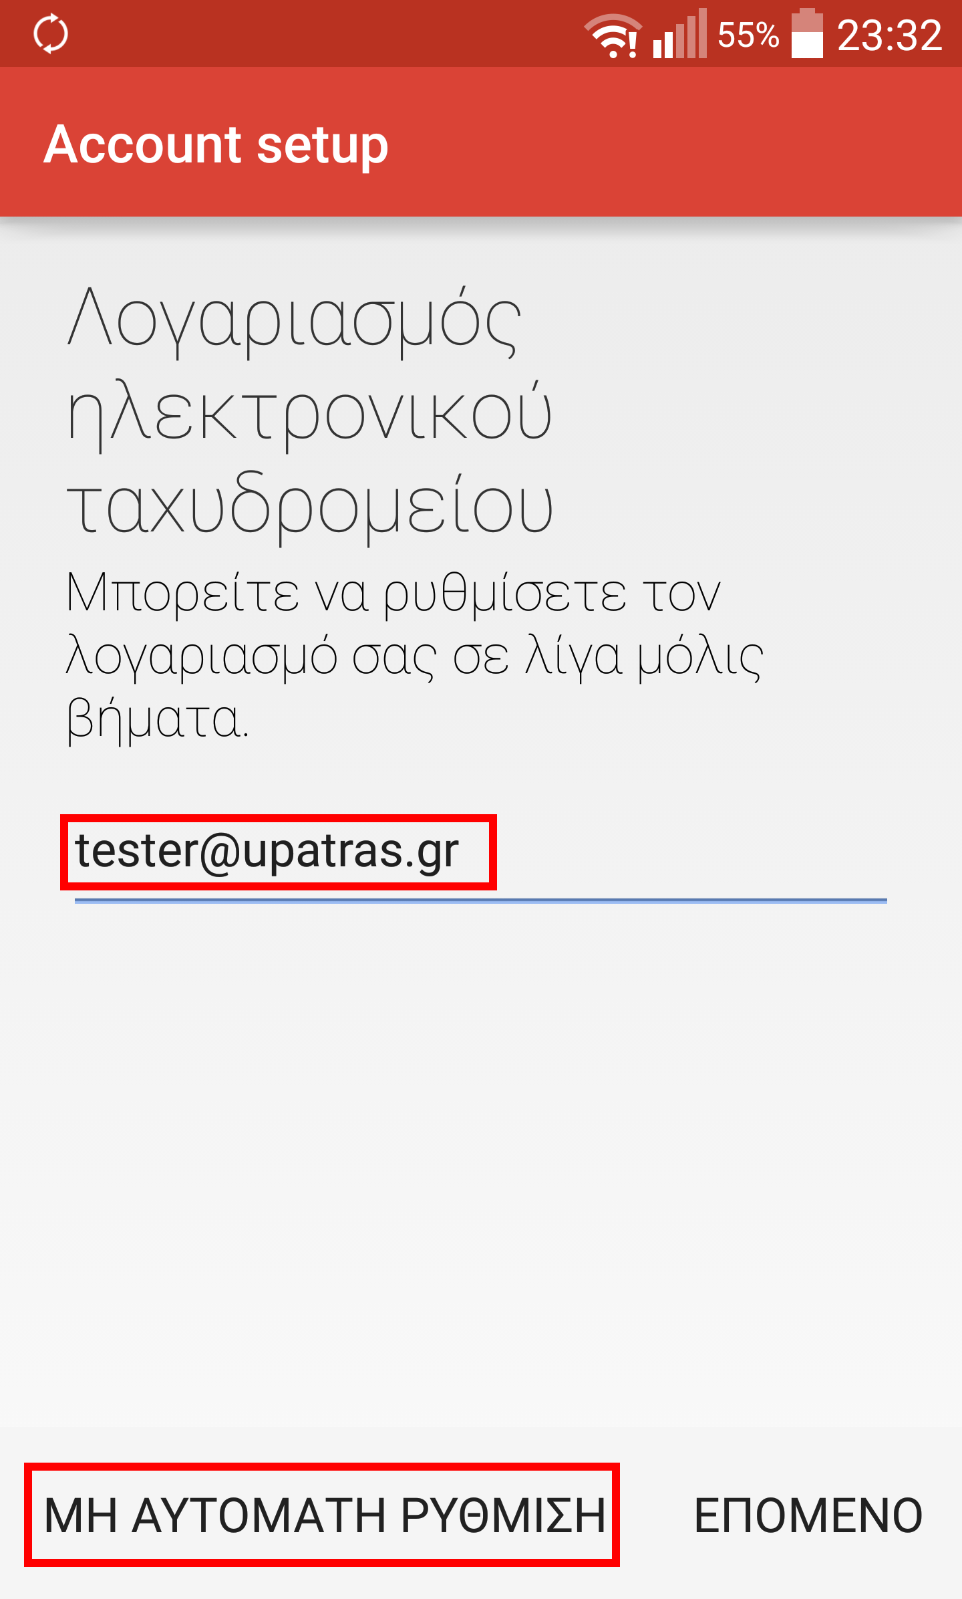Image resolution: width=962 pixels, height=1599 pixels.
Task: Continue with the ΕΠΟΜΕΝΟ button
Action: 808,1515
